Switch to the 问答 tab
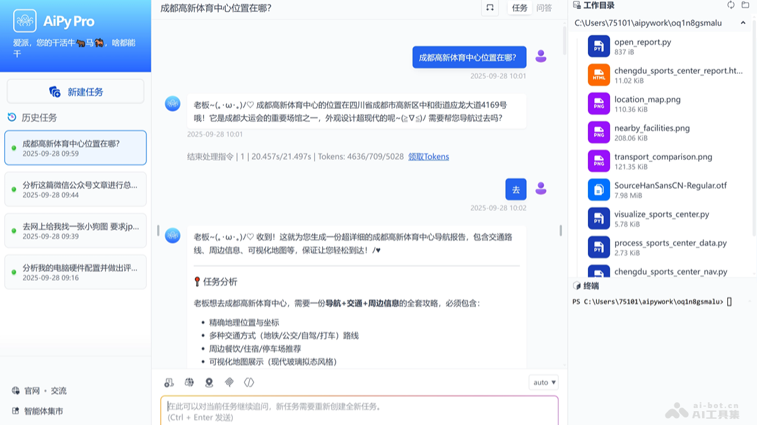The height and width of the screenshot is (425, 757). 544,8
